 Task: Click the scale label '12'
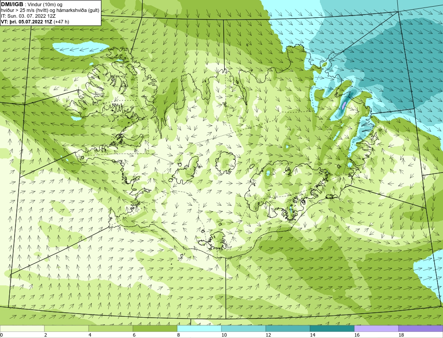click(268, 335)
